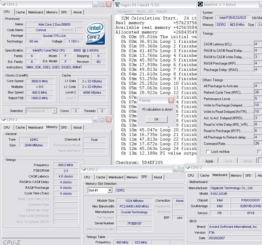262x245 pixels.
Task: Select the Cache tab in the Mainboard CPU-Z window
Action: [205, 175]
